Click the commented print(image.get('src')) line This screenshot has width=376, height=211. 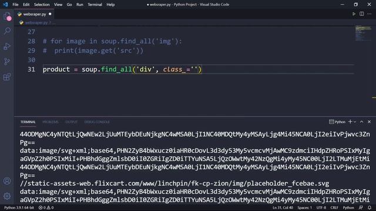coord(93,51)
